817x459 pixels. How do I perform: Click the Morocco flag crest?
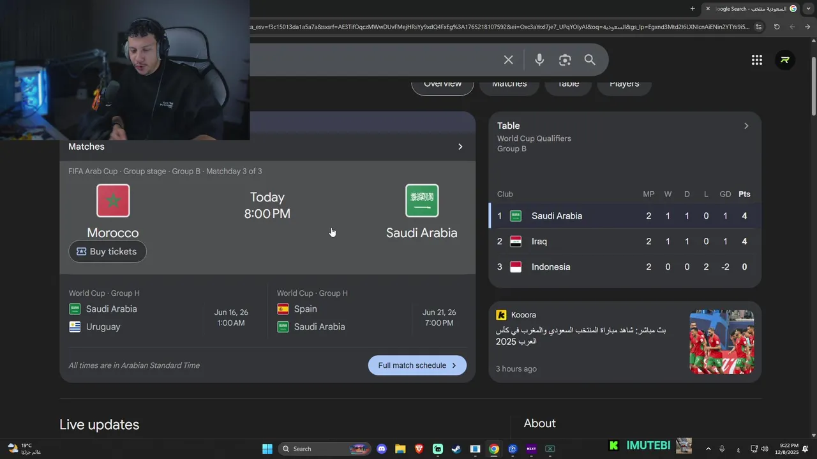click(x=113, y=201)
